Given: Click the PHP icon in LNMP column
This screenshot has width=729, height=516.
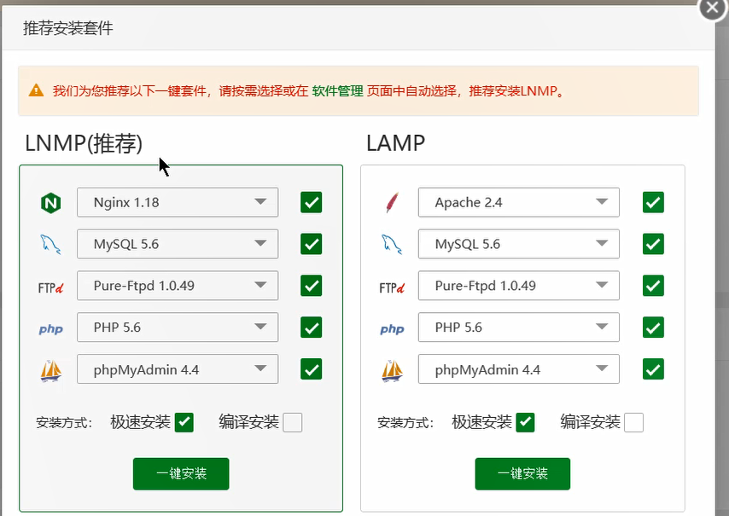Looking at the screenshot, I should click(51, 328).
